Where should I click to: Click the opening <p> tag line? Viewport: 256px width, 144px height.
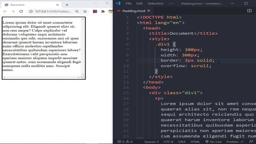click(159, 98)
